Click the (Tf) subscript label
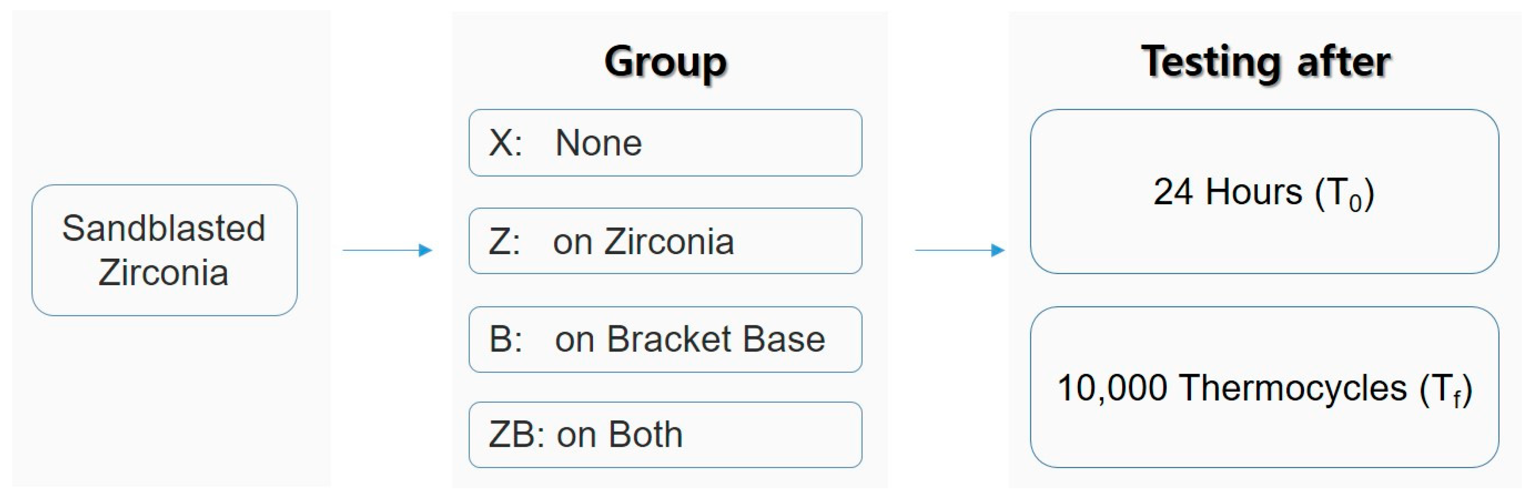This screenshot has width=1534, height=498. 1445,390
